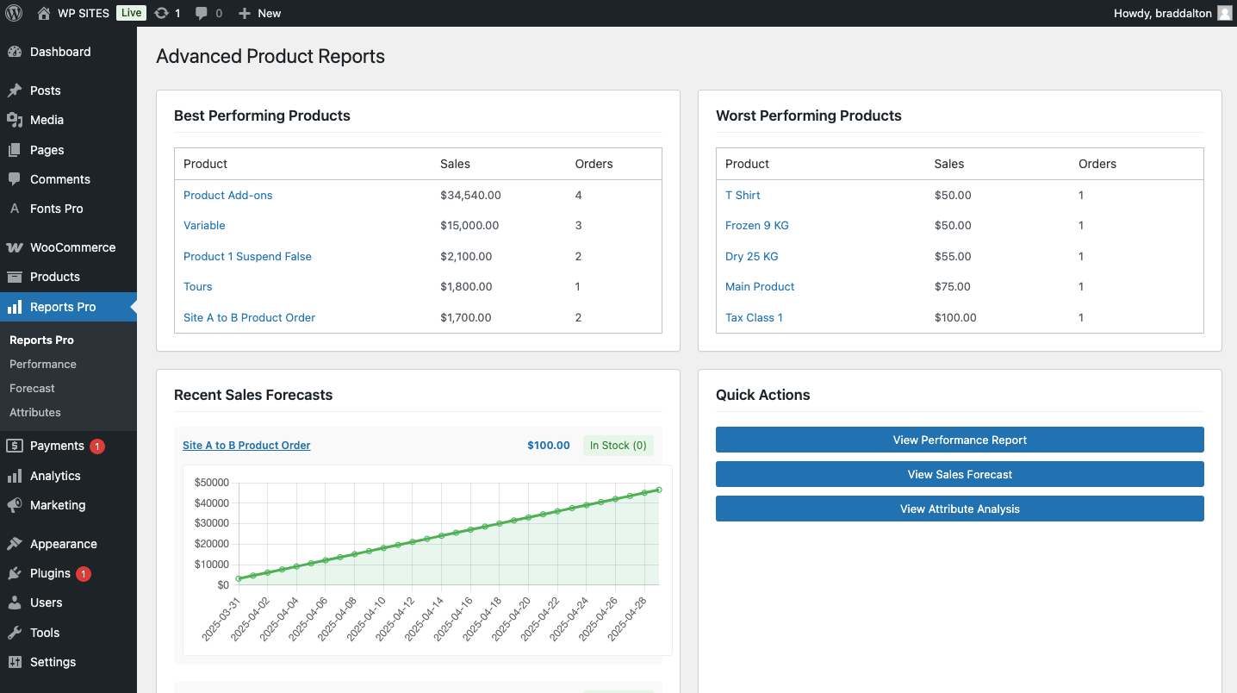1237x693 pixels.
Task: Click the braddalton user avatar
Action: coord(1224,13)
